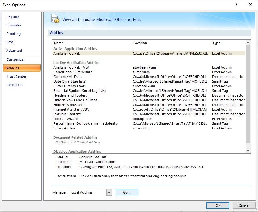Click the Go... button
Screen dimensions: 258x212
click(127, 192)
